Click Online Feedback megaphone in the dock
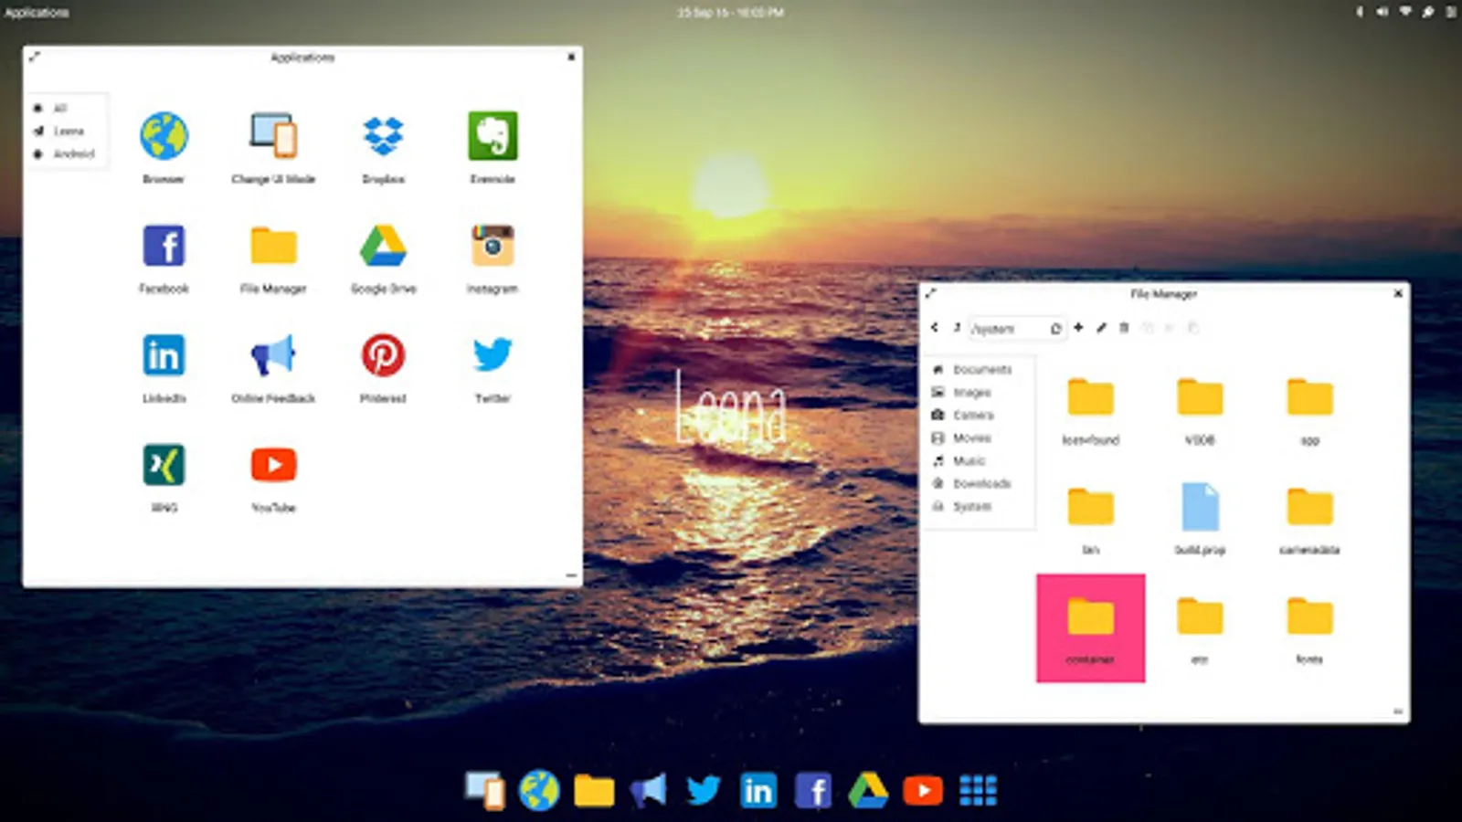The width and height of the screenshot is (1462, 822). click(x=648, y=790)
